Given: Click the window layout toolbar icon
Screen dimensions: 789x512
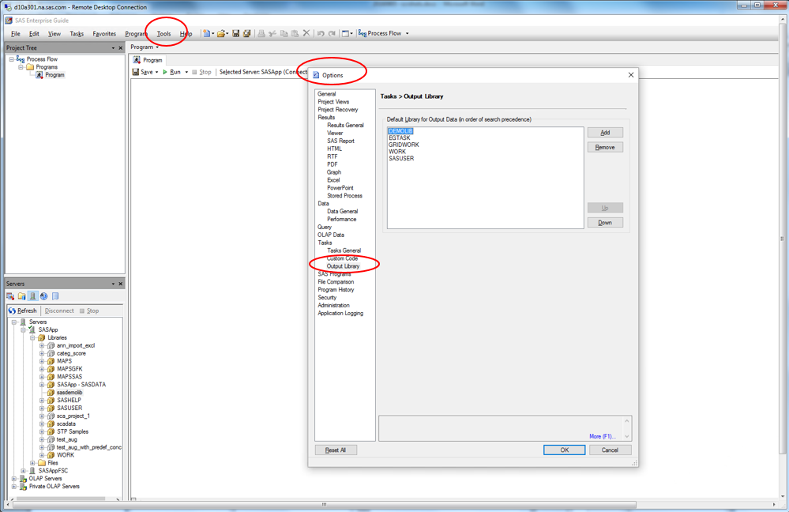Looking at the screenshot, I should click(345, 33).
